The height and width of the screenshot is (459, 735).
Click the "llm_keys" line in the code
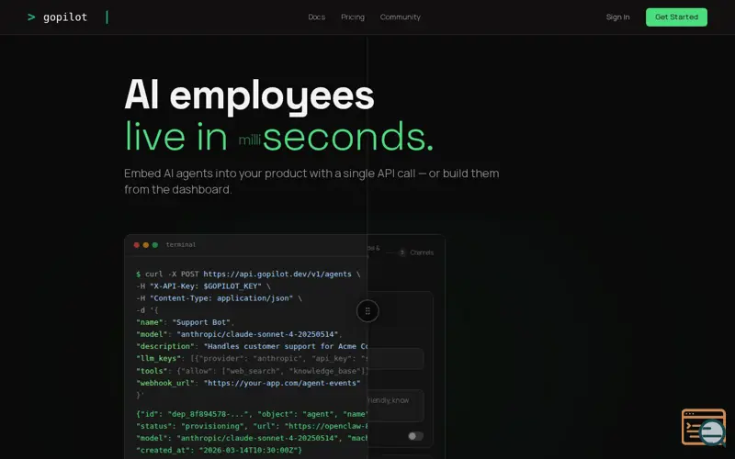pos(252,358)
